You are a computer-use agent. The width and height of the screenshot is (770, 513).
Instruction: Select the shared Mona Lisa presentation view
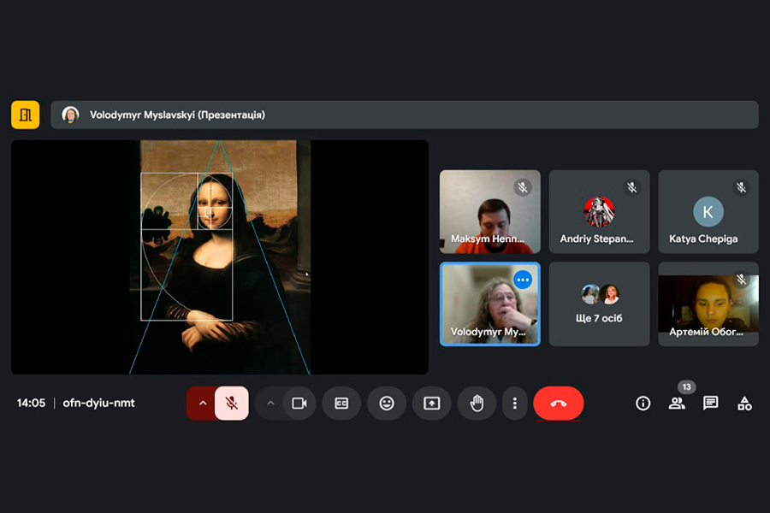point(220,257)
